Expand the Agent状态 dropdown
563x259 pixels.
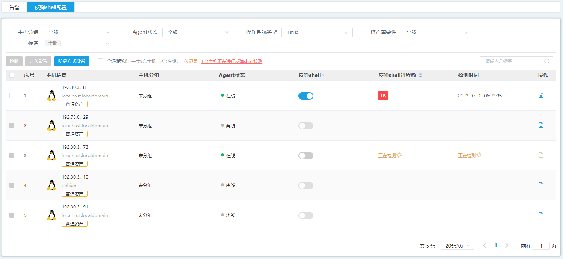pyautogui.click(x=198, y=32)
